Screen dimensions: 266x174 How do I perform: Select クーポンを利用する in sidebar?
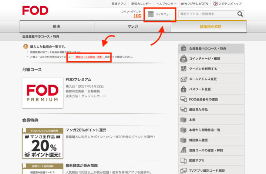coord(211,69)
